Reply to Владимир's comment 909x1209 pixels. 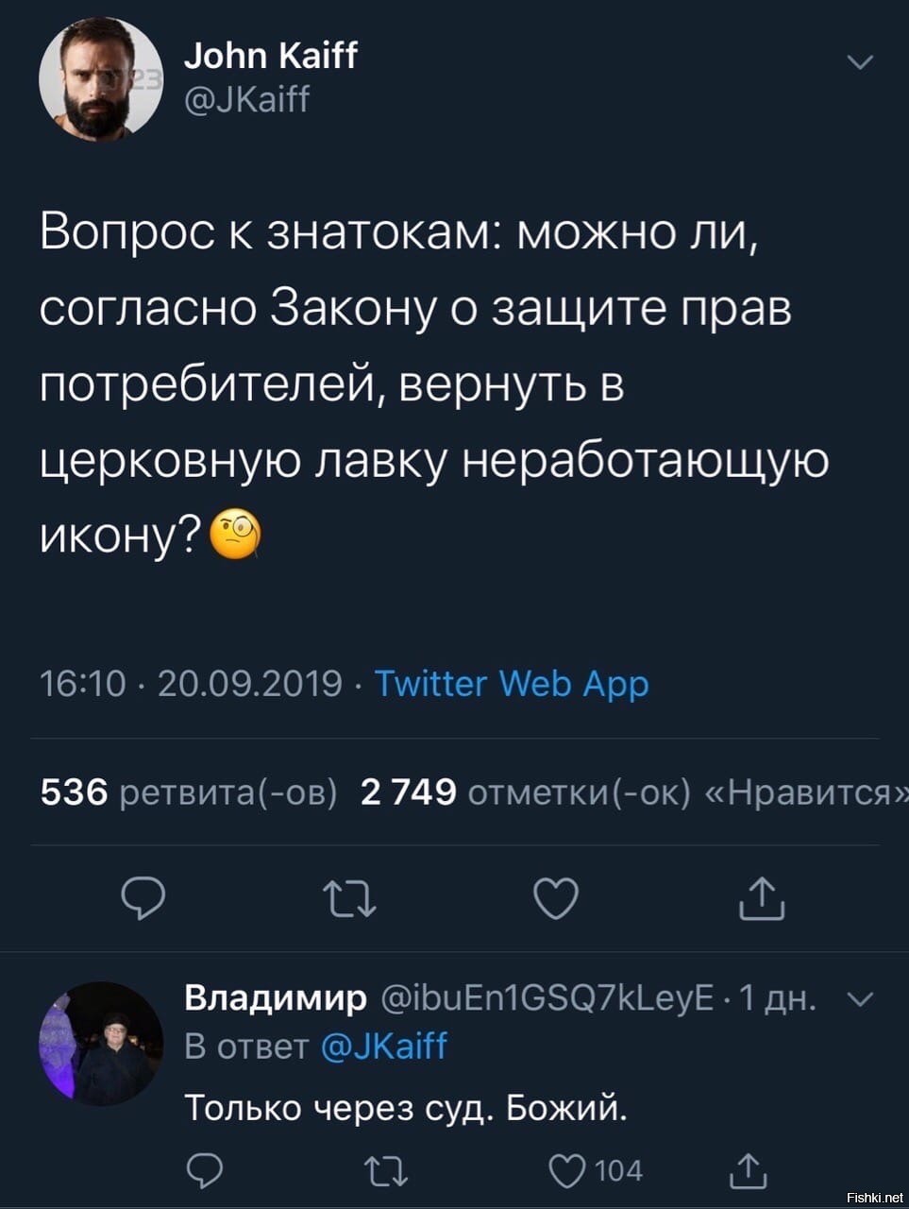pyautogui.click(x=203, y=1171)
